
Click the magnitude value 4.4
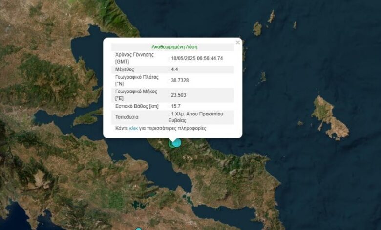[174, 69]
